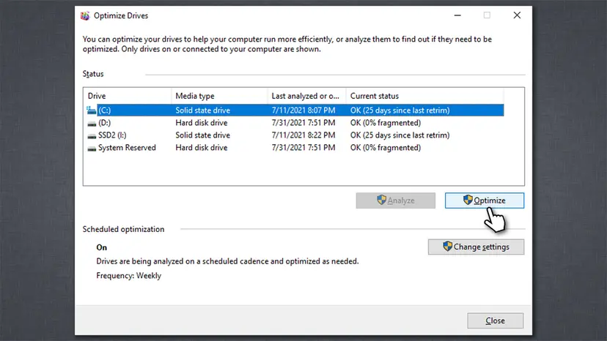This screenshot has width=607, height=341.
Task: Click the shield icon on Change settings
Action: click(447, 247)
